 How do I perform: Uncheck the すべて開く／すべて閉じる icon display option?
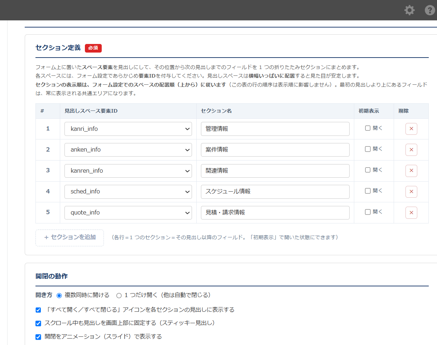coord(38,310)
